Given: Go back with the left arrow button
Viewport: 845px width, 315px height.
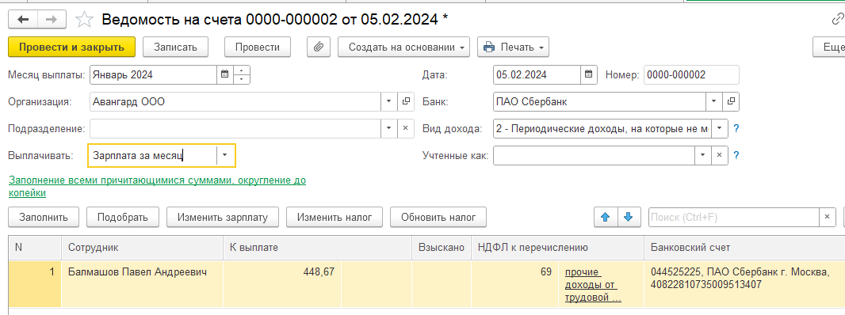Looking at the screenshot, I should pyautogui.click(x=23, y=20).
